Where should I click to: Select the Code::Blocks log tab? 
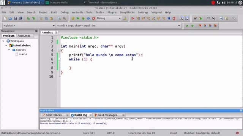click(x=54, y=115)
